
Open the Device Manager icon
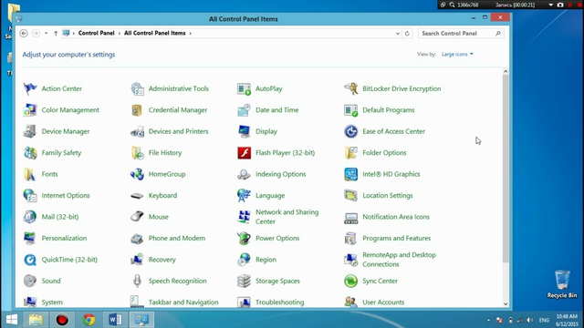click(x=30, y=131)
